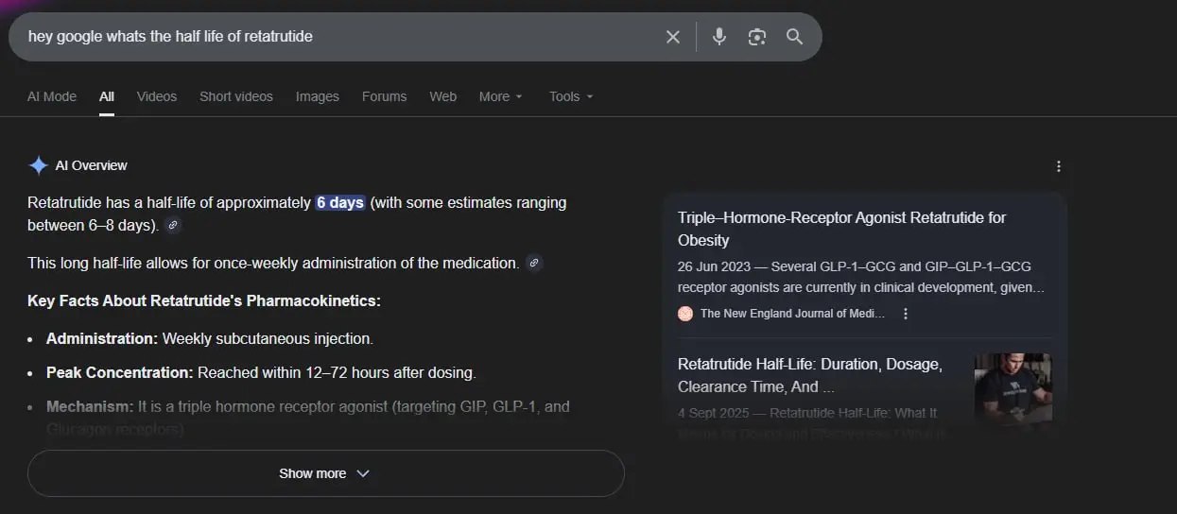This screenshot has width=1177, height=514.
Task: Switch to AI Mode tab
Action: (x=52, y=96)
